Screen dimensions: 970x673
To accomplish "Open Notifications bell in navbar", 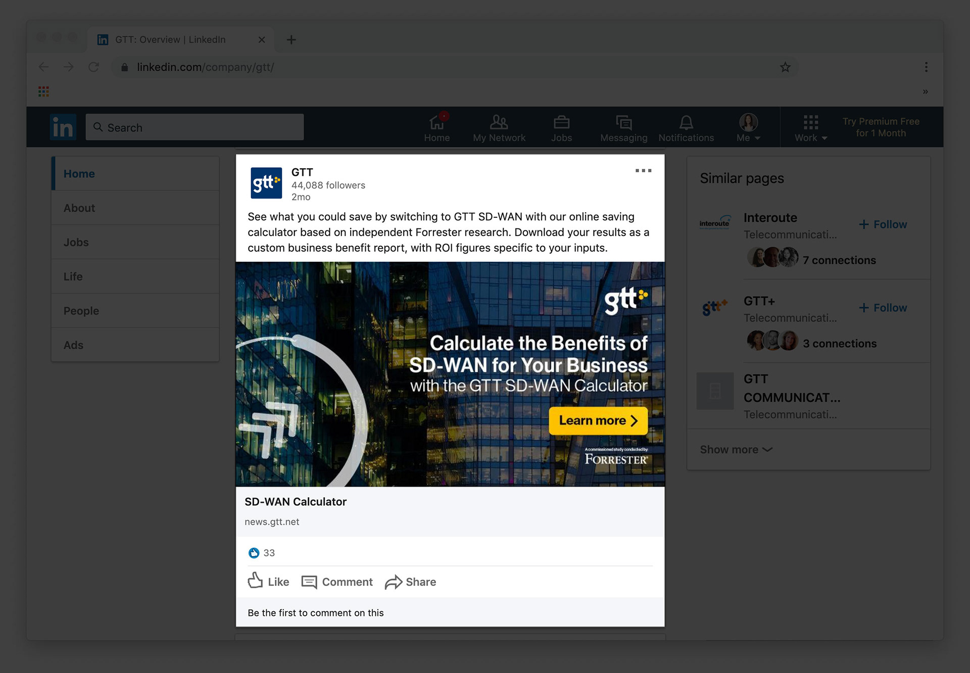I will coord(686,128).
